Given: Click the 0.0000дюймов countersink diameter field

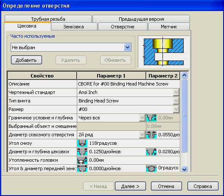Looking at the screenshot, I should [x=117, y=168].
